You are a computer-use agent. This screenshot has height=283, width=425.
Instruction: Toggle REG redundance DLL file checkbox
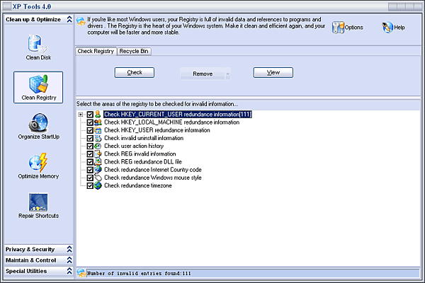[x=90, y=162]
